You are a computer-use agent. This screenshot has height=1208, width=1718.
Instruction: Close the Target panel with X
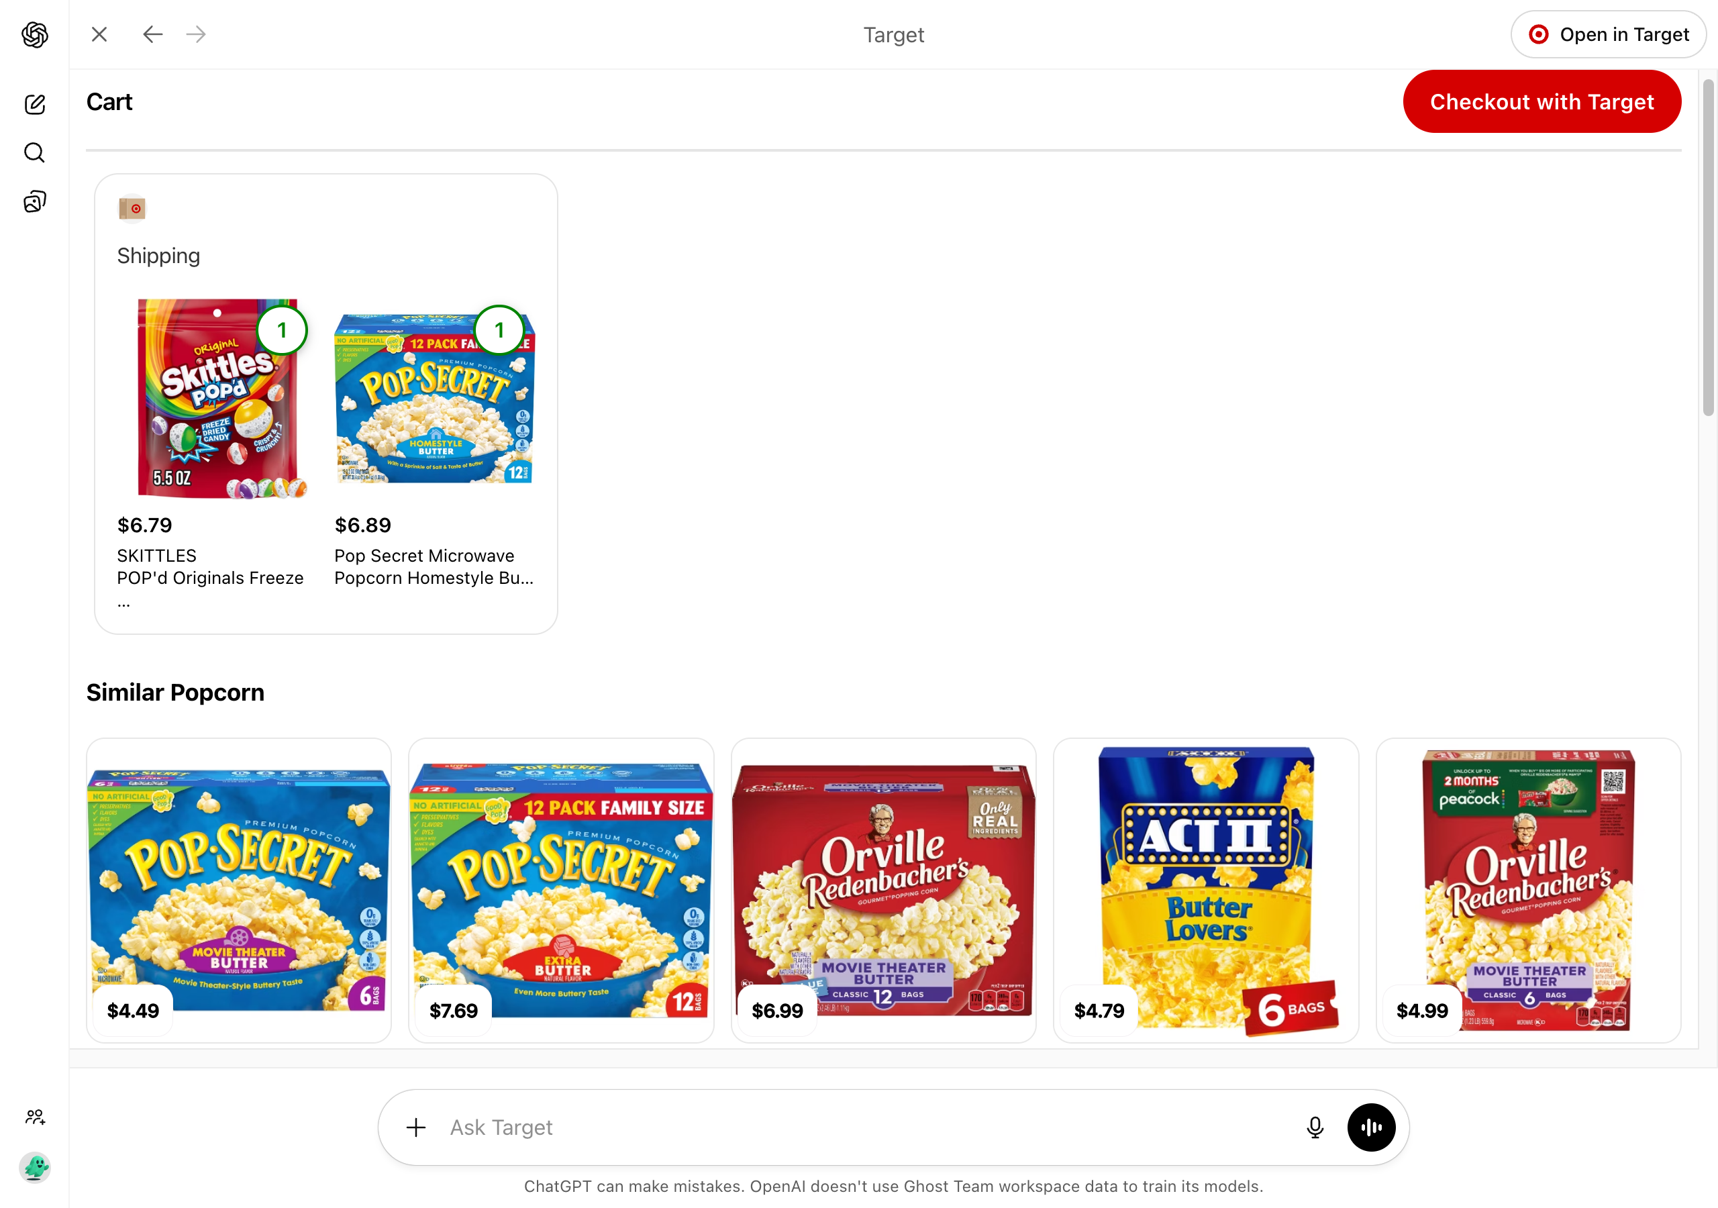pos(99,34)
